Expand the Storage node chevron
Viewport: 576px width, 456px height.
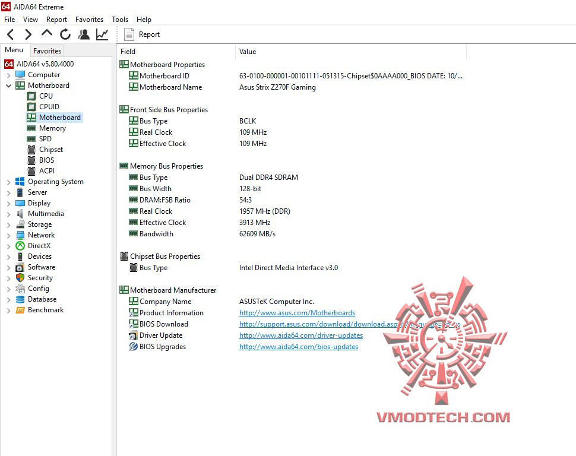[8, 224]
